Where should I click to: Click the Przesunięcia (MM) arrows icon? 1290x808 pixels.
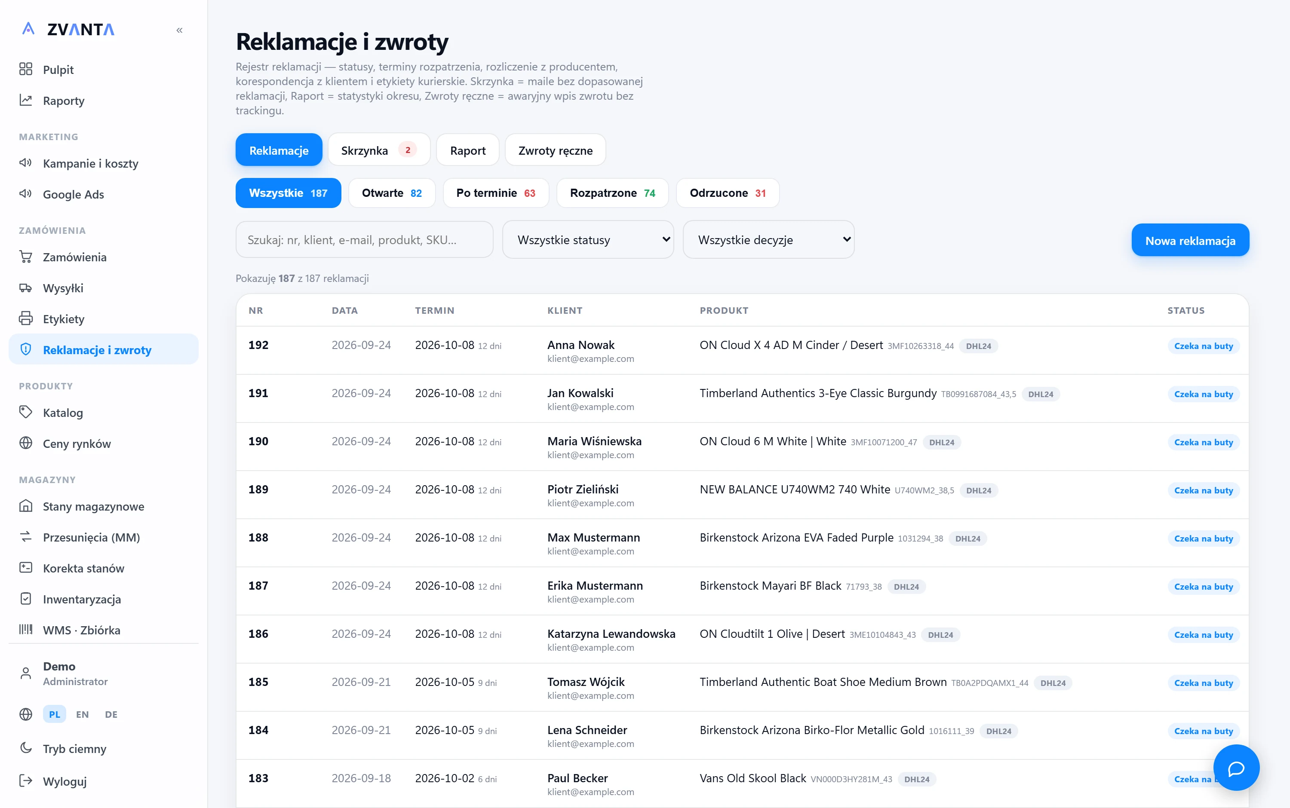click(26, 536)
